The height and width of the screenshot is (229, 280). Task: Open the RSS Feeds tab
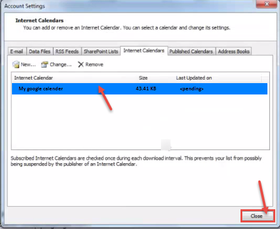pyautogui.click(x=67, y=51)
